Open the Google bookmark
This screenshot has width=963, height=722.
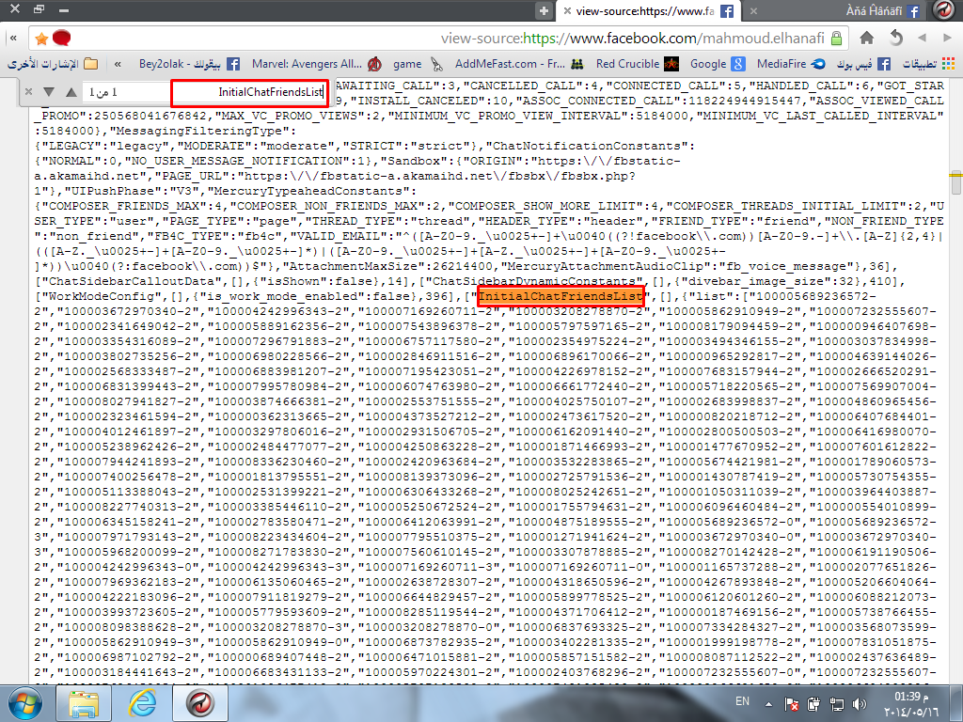click(x=718, y=63)
